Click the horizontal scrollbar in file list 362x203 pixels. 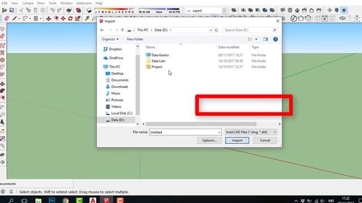point(201,124)
